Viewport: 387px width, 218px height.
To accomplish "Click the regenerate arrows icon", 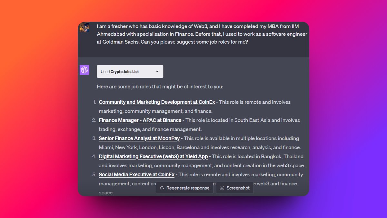I will pyautogui.click(x=162, y=188).
